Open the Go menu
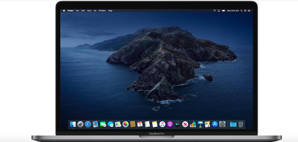The height and width of the screenshot is (142, 298). point(95,11)
